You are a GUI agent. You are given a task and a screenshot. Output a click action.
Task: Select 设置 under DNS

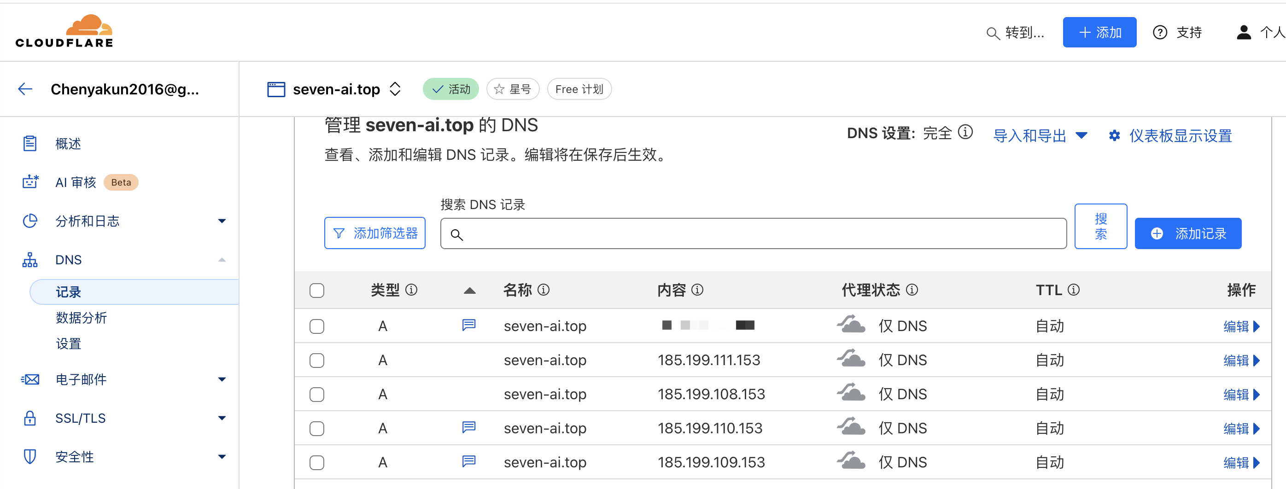(68, 344)
